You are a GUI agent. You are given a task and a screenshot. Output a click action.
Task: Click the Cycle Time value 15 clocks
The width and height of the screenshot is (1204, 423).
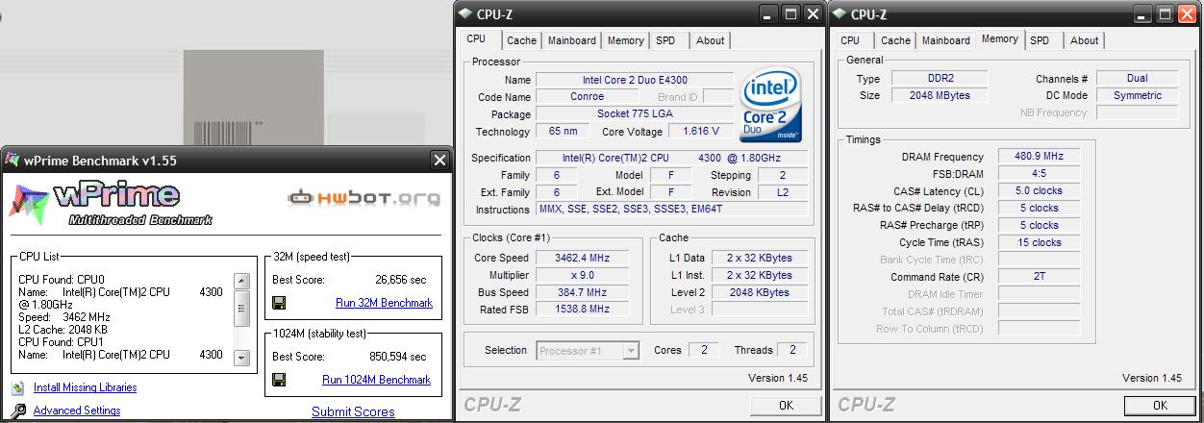click(x=1039, y=243)
